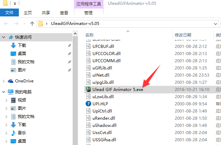Image resolution: width=221 pixels, height=145 pixels.
Task: Collapse the 快速访问 tree section
Action: 4,37
